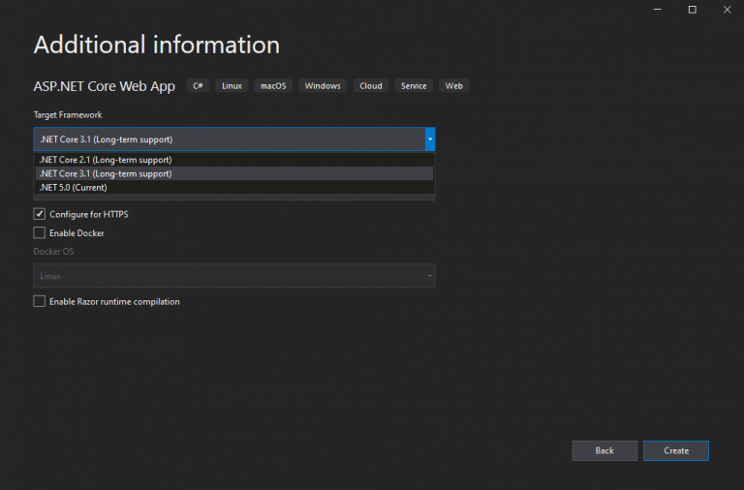Click the Back button

click(604, 450)
